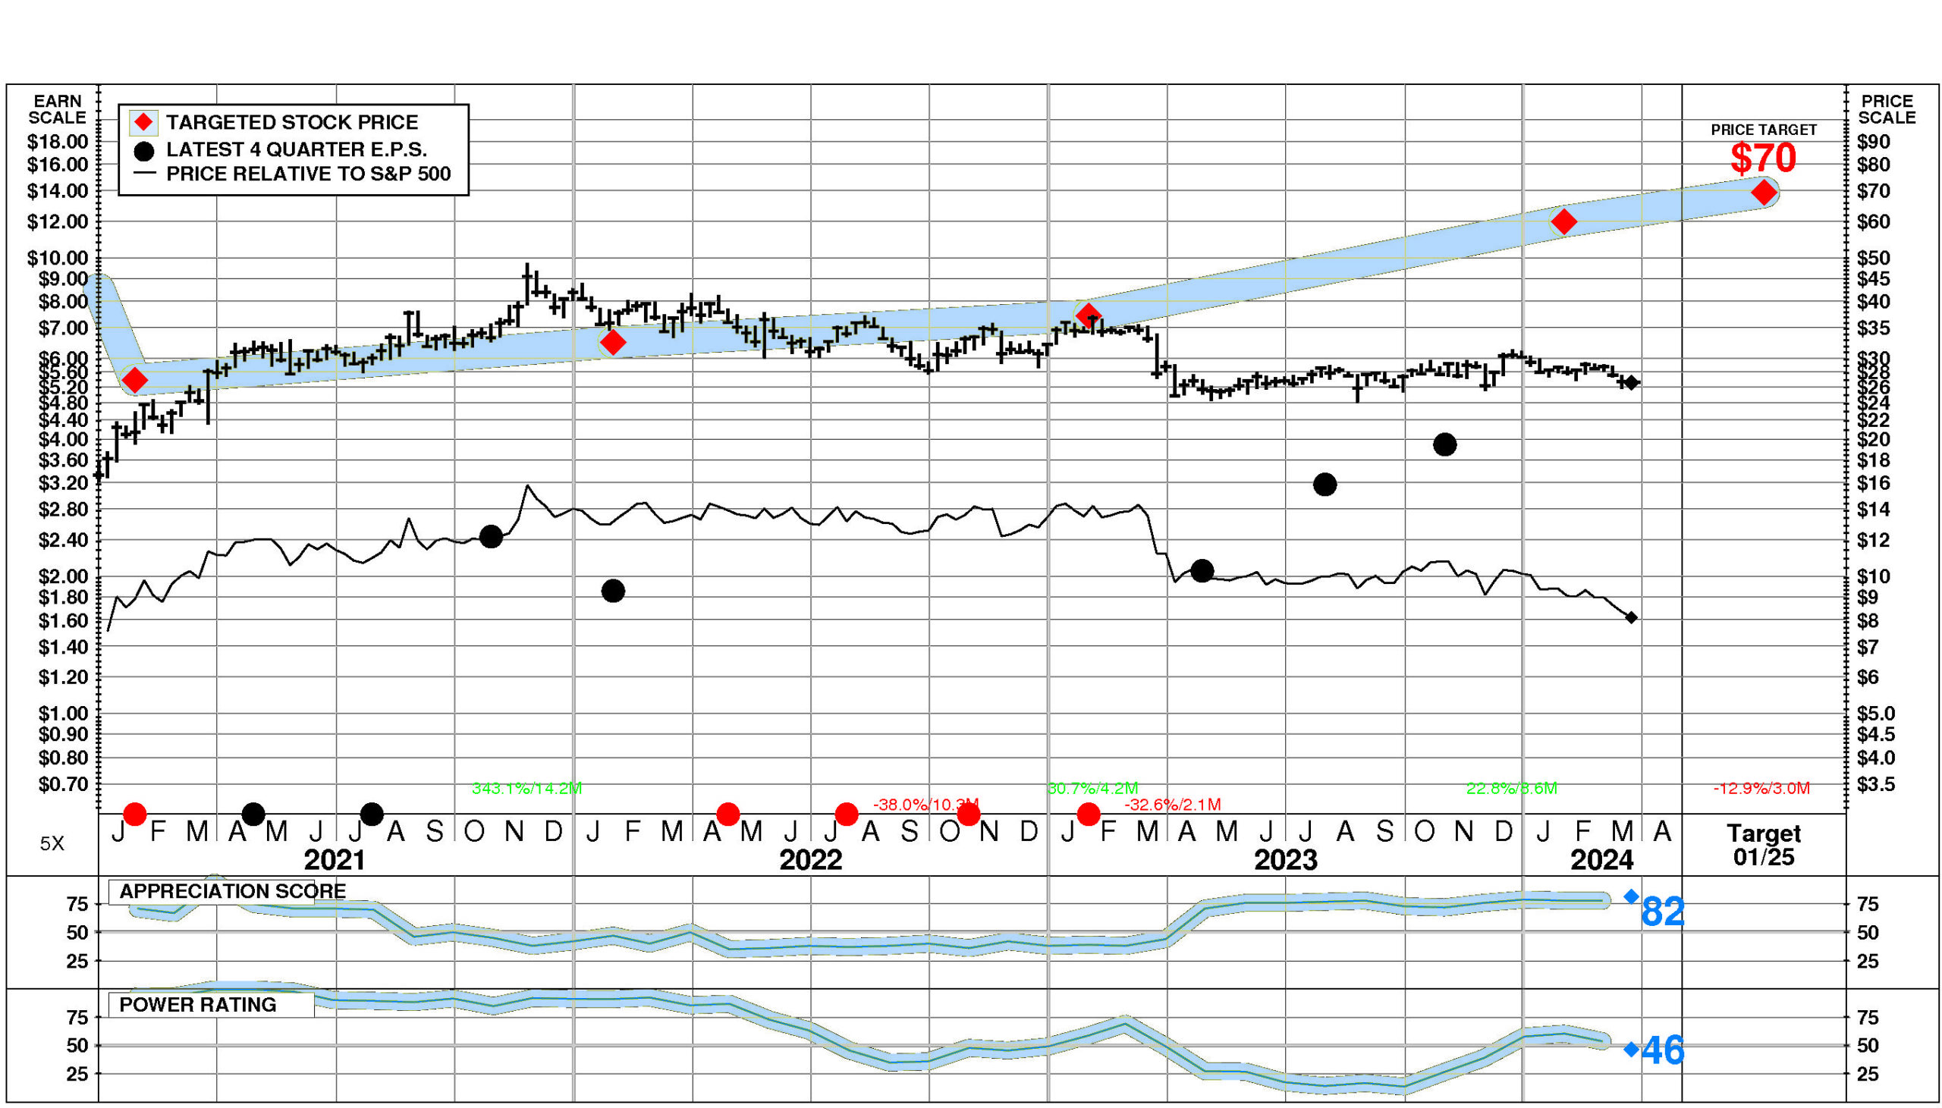Select the black E.P.S. dot near $3.20
1942x1108 pixels.
tap(1325, 484)
